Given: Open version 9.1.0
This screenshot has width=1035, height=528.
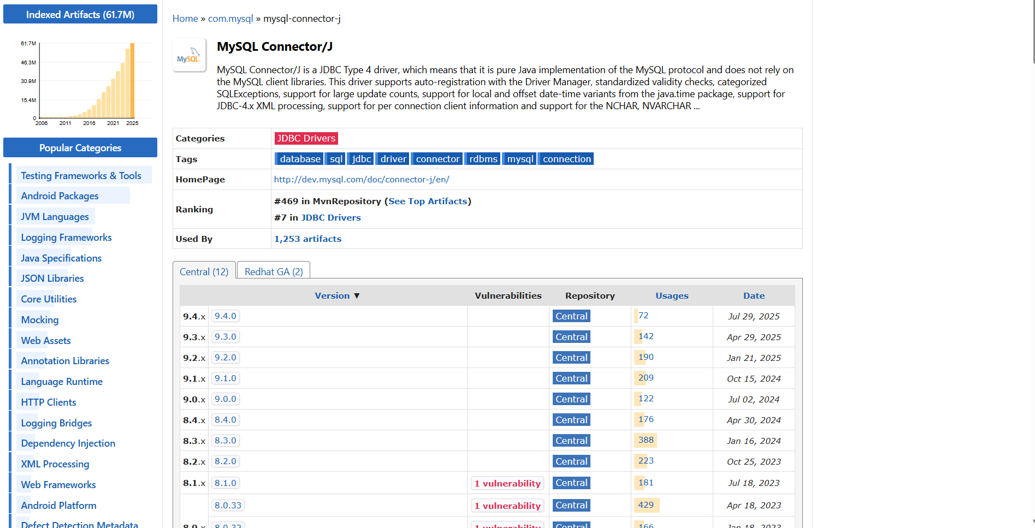Looking at the screenshot, I should pos(226,378).
